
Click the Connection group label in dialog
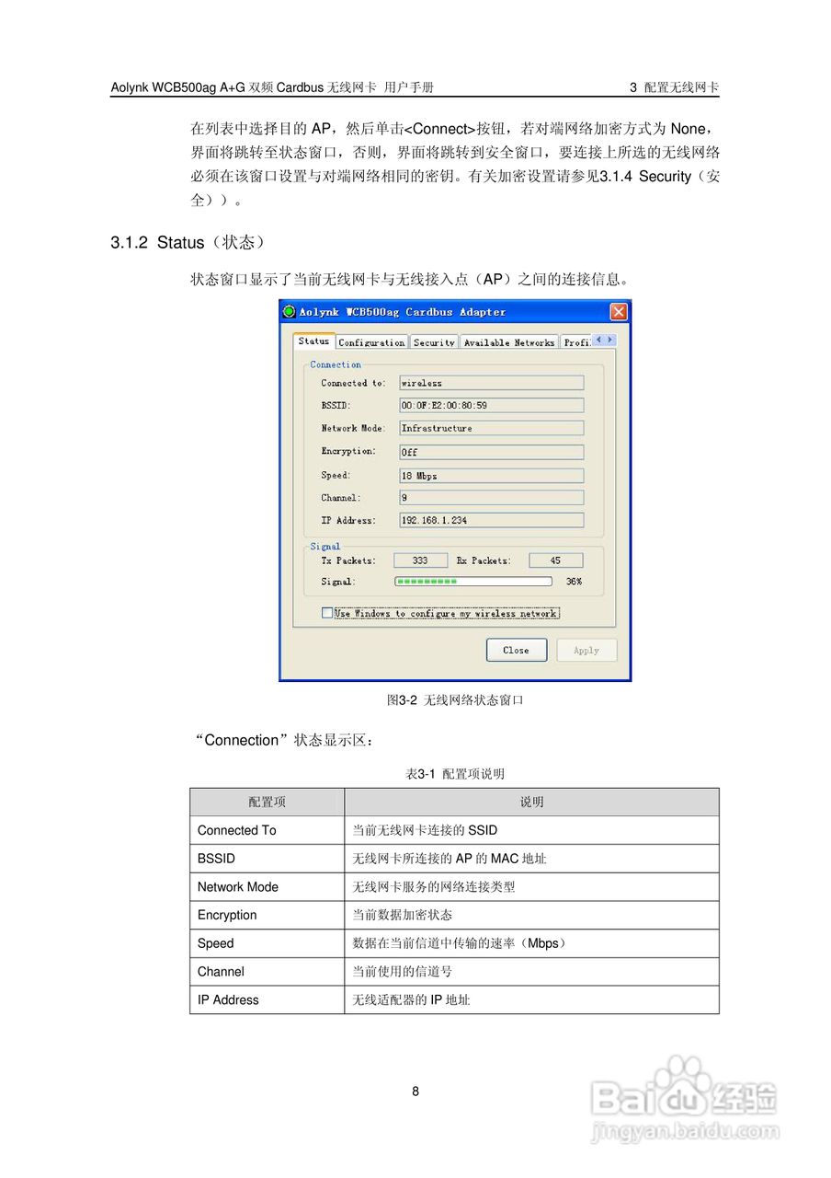pyautogui.click(x=336, y=364)
